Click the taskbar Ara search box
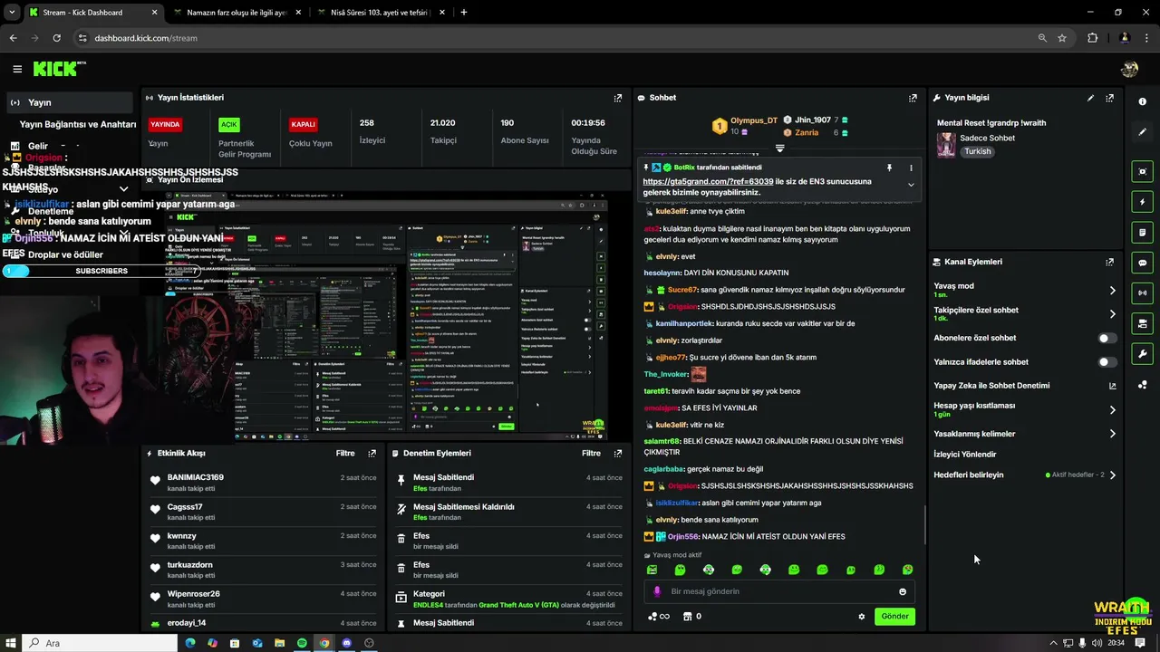The height and width of the screenshot is (652, 1160). click(x=100, y=643)
